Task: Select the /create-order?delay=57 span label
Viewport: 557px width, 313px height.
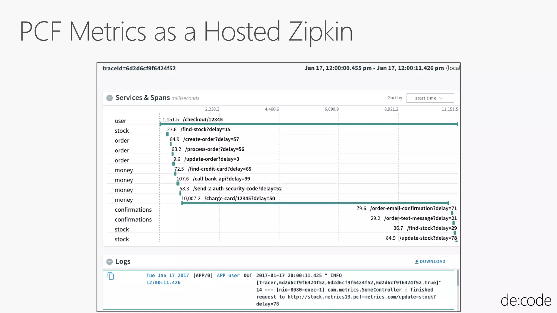Action: (x=211, y=139)
